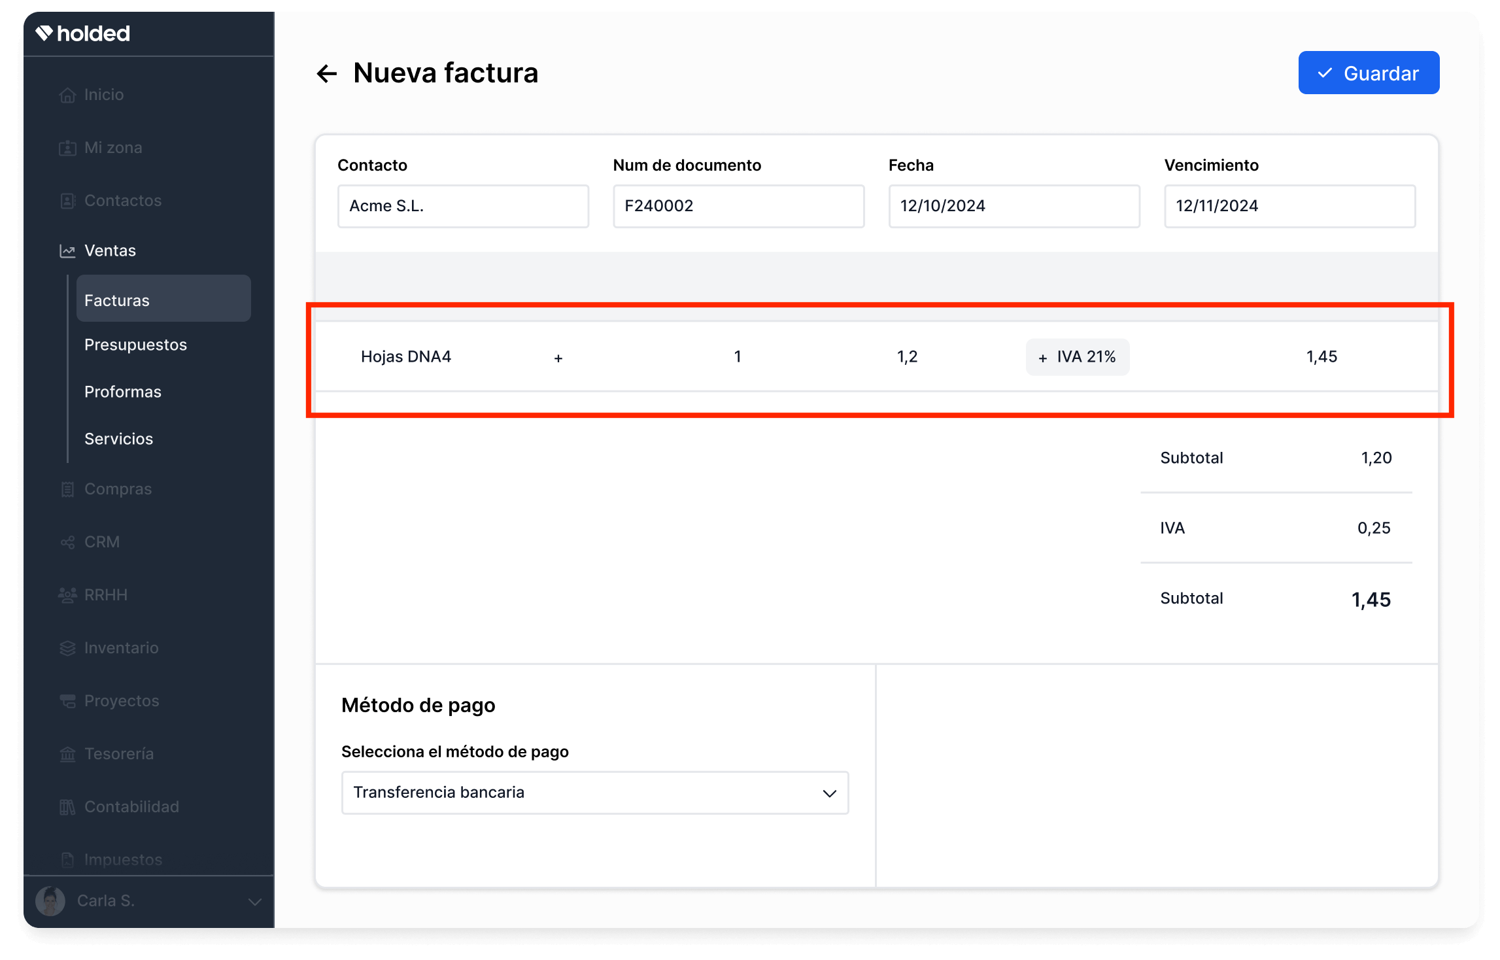Open the IVA 21% tax selector

(x=1077, y=357)
